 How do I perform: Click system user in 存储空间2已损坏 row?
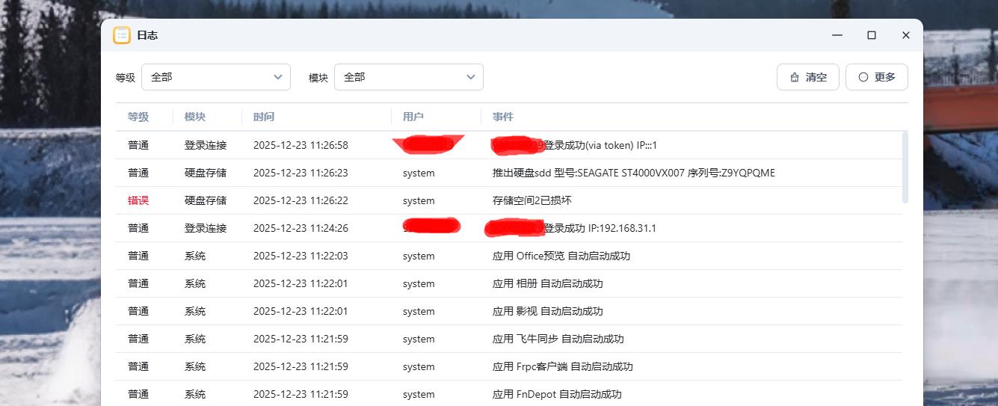(419, 200)
